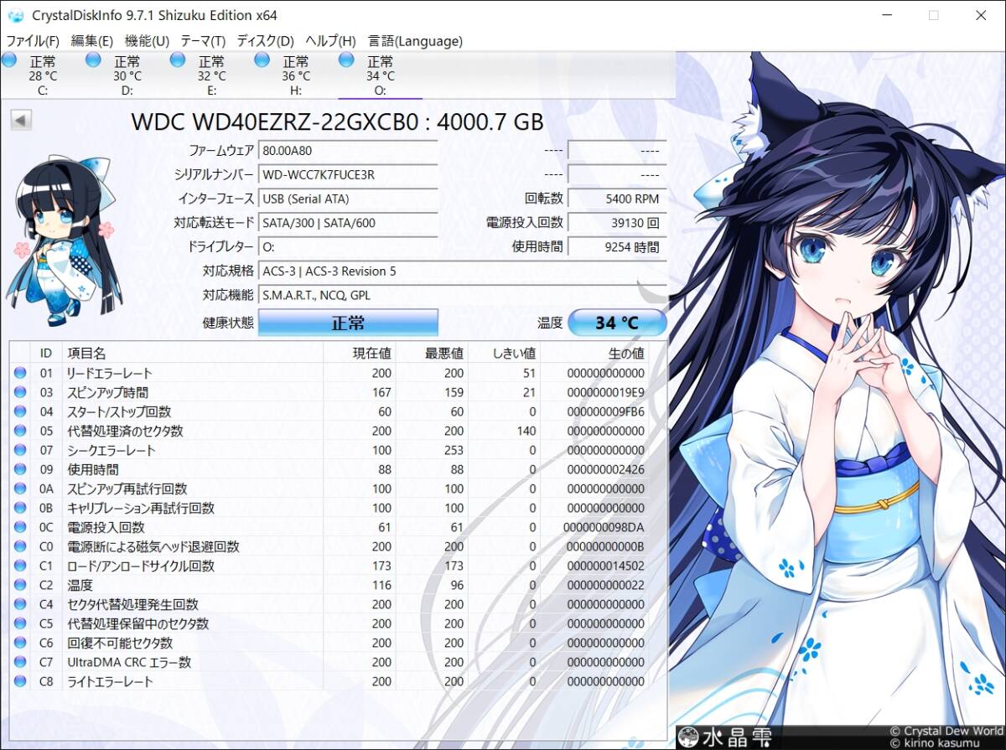The width and height of the screenshot is (1006, 750).
Task: Open the ファイル(F) menu
Action: point(33,41)
